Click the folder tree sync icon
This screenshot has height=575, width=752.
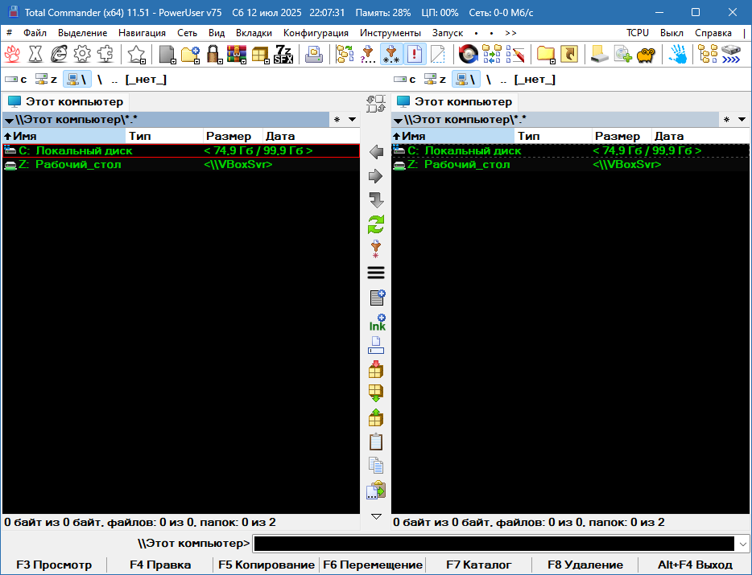[345, 54]
